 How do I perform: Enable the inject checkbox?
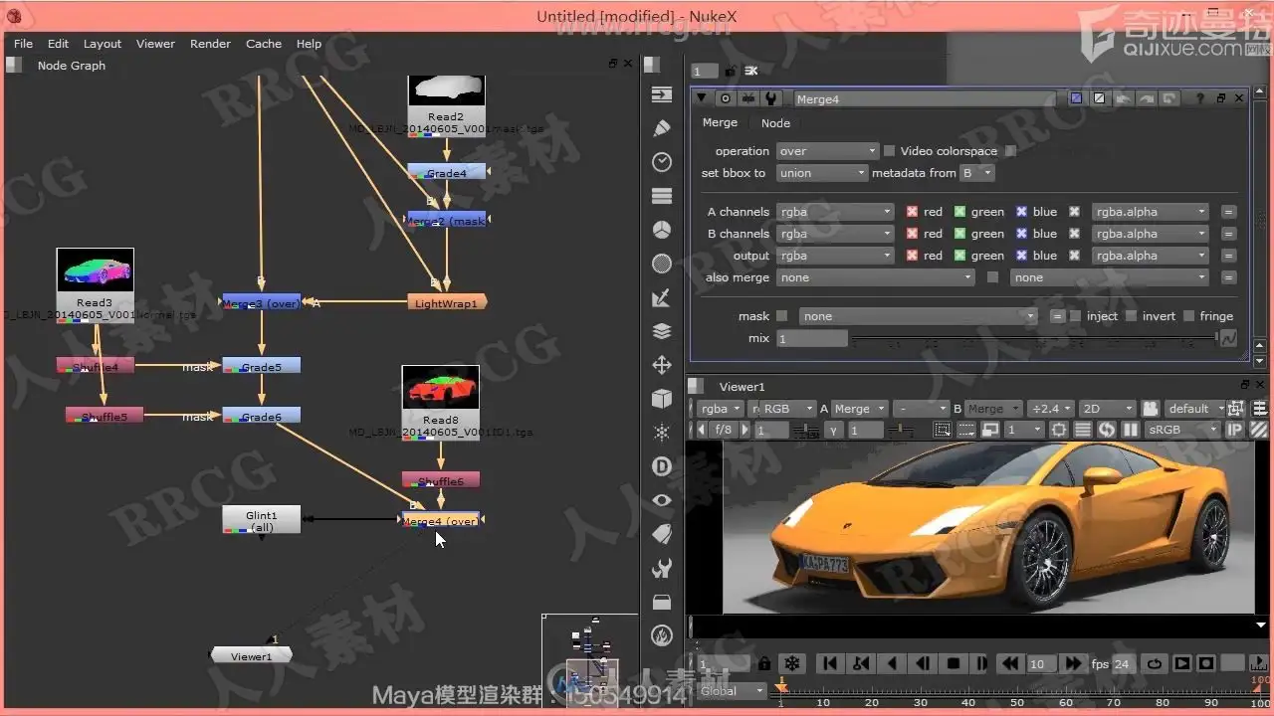(1076, 316)
